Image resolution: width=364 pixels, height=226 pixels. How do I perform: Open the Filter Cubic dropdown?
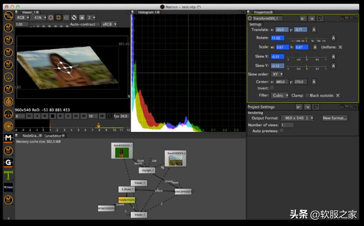pyautogui.click(x=280, y=95)
